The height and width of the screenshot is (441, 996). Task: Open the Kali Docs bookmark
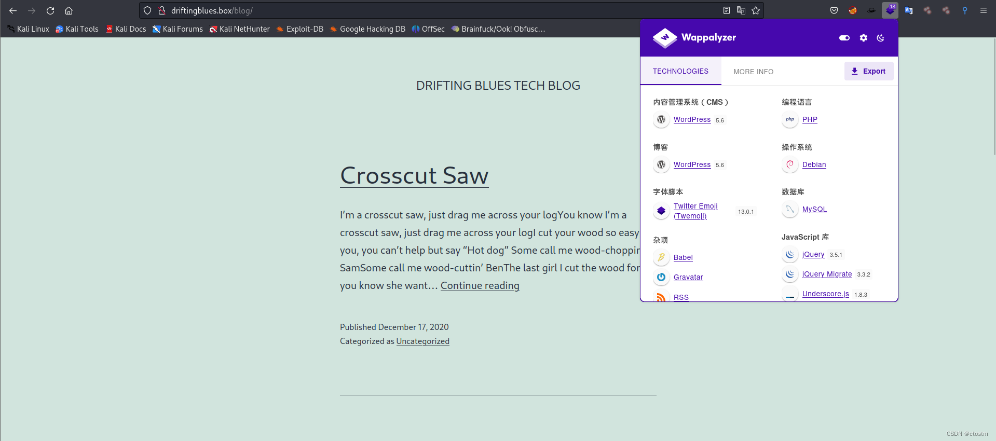[126, 29]
